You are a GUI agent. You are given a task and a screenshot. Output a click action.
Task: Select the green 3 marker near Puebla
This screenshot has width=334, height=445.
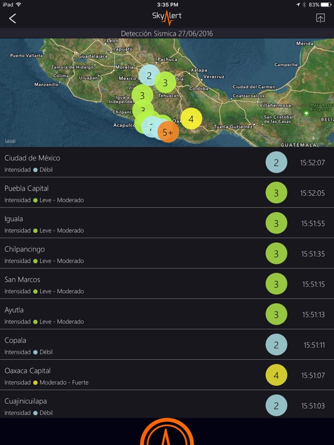tap(165, 82)
